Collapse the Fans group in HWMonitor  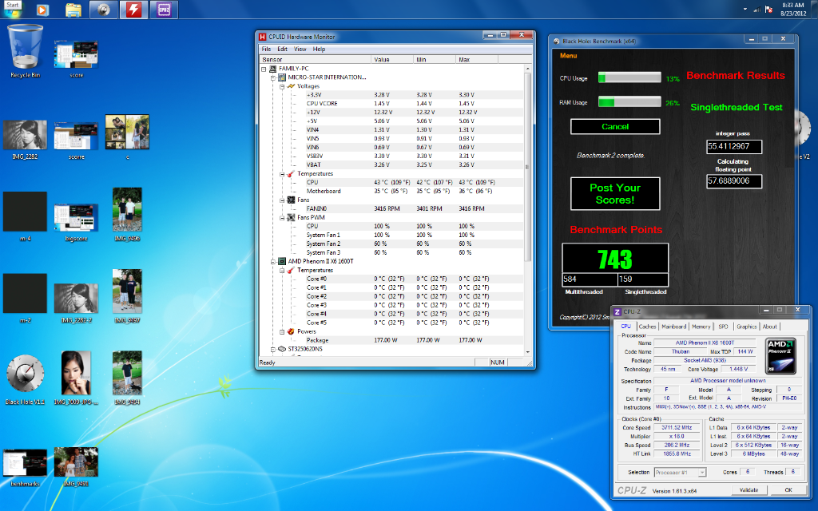click(x=282, y=200)
